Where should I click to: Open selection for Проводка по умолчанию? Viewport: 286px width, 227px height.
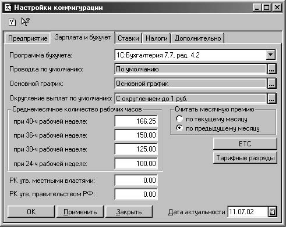point(271,69)
